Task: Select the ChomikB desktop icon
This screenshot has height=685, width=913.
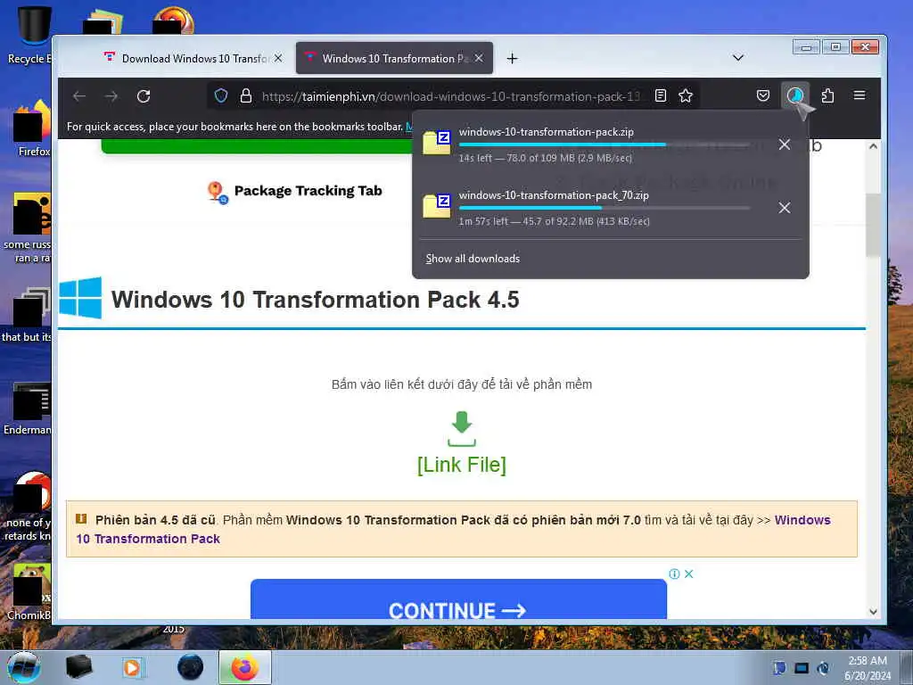Action: 30,592
